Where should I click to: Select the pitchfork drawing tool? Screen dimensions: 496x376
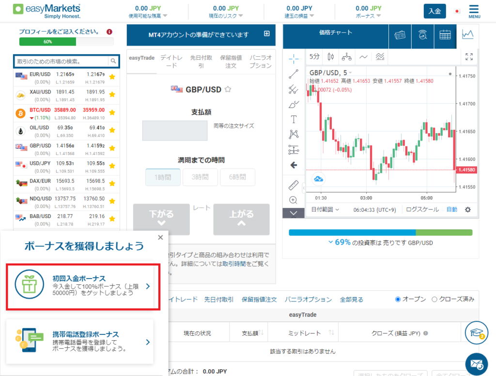[294, 90]
